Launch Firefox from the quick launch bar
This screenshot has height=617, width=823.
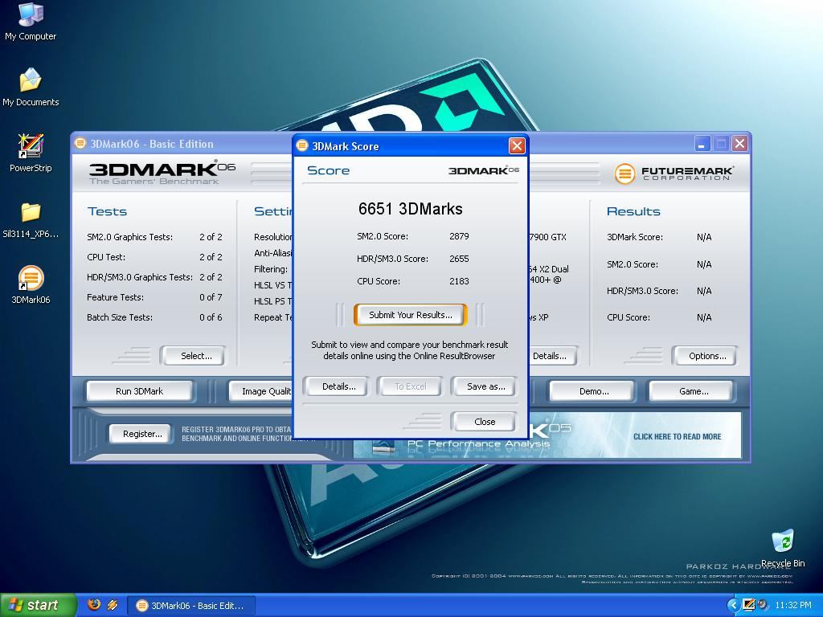[x=94, y=604]
